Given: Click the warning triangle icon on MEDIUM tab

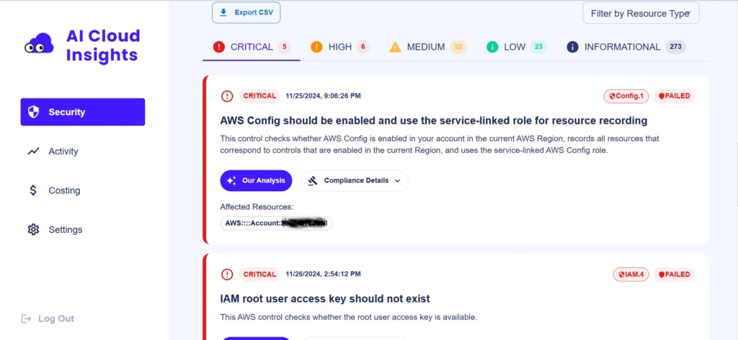Looking at the screenshot, I should [395, 47].
